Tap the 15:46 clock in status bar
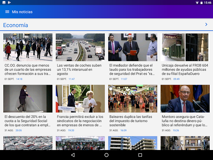Screen dimensions: 213x160 [208, 2]
